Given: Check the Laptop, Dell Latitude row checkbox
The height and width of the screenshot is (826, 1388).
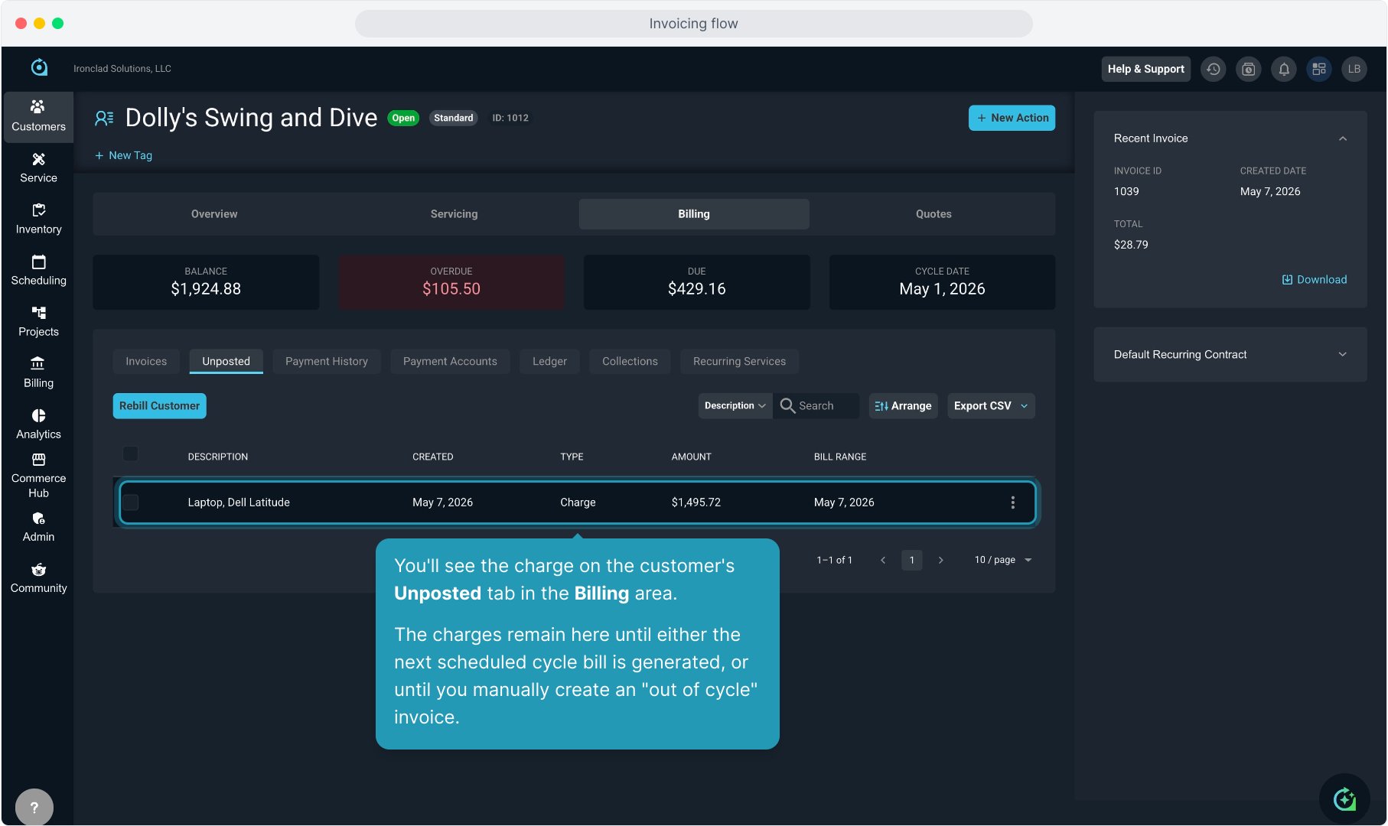Looking at the screenshot, I should tap(131, 502).
